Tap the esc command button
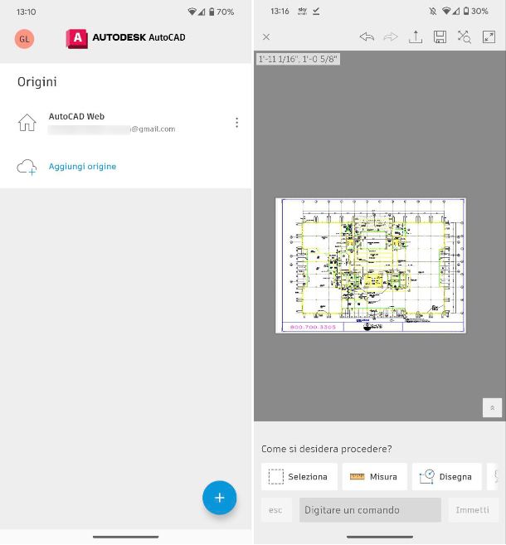This screenshot has width=506, height=545. click(276, 510)
